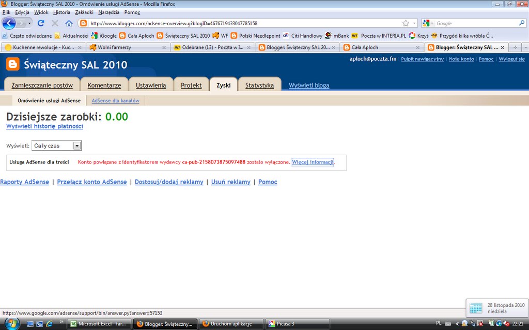529x330 pixels.
Task: Click the Moje konto header link
Action: tap(461, 59)
